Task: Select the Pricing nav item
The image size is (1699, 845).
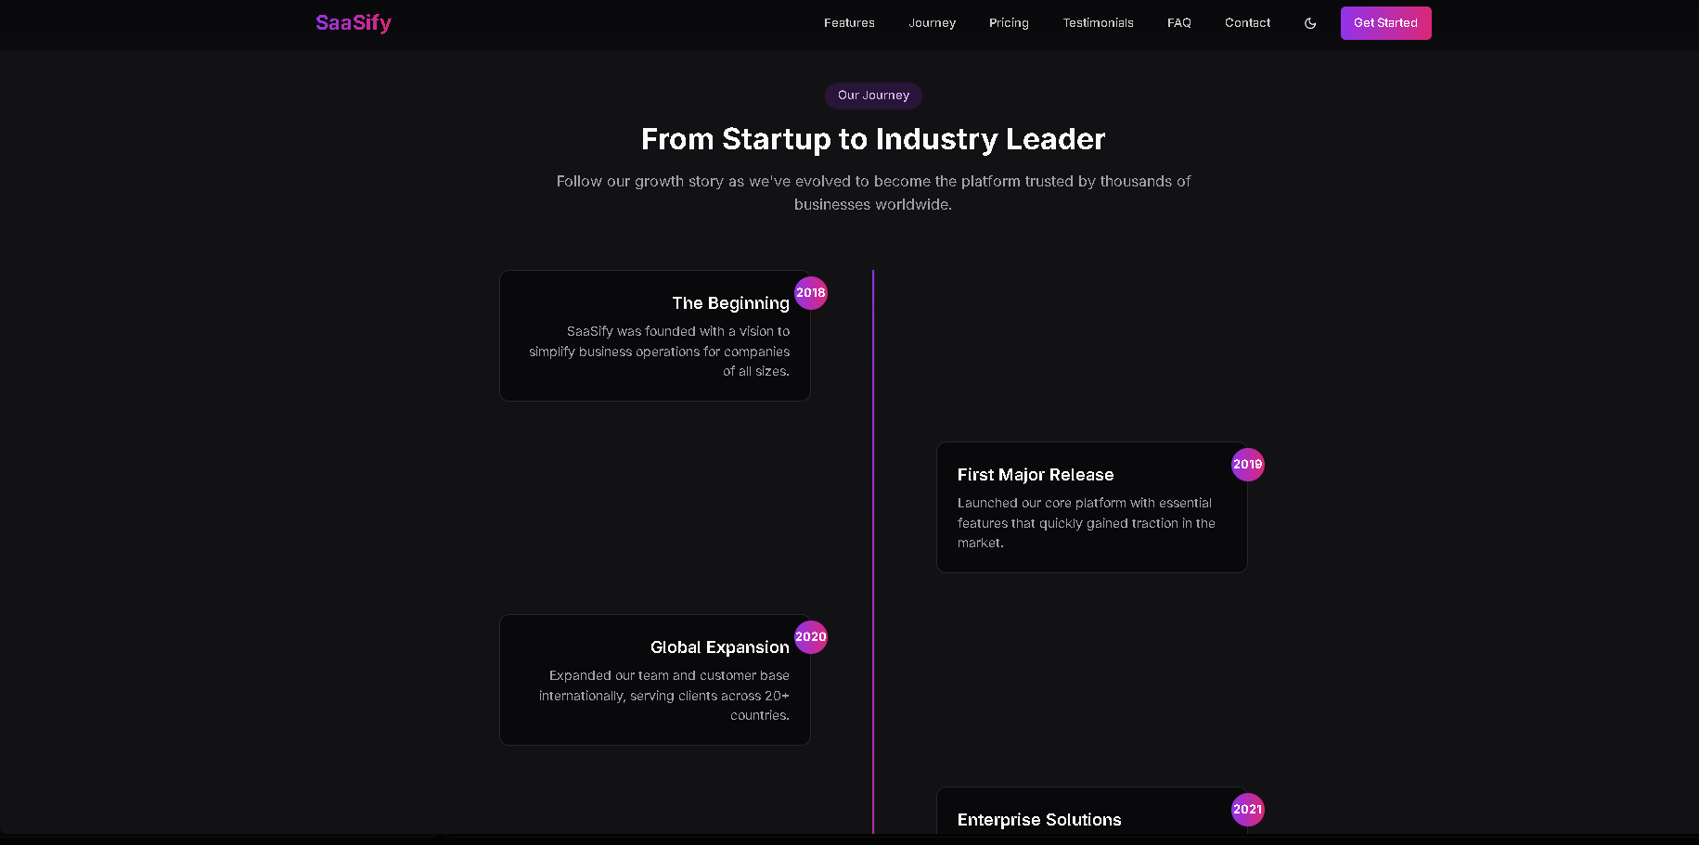Action: click(1009, 22)
